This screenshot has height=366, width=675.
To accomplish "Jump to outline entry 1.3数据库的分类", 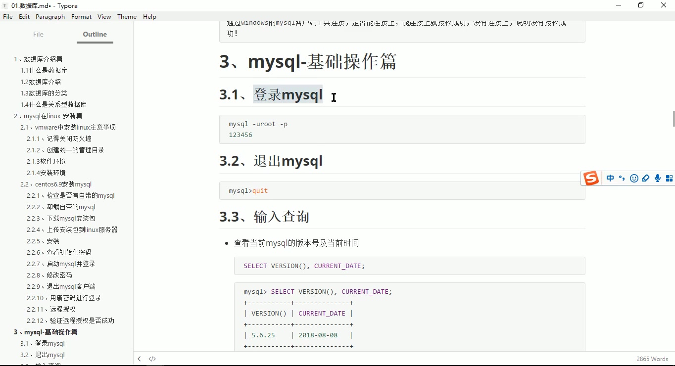I will coord(44,93).
